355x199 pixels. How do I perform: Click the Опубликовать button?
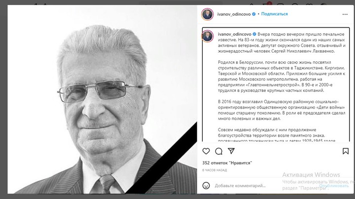(334, 186)
